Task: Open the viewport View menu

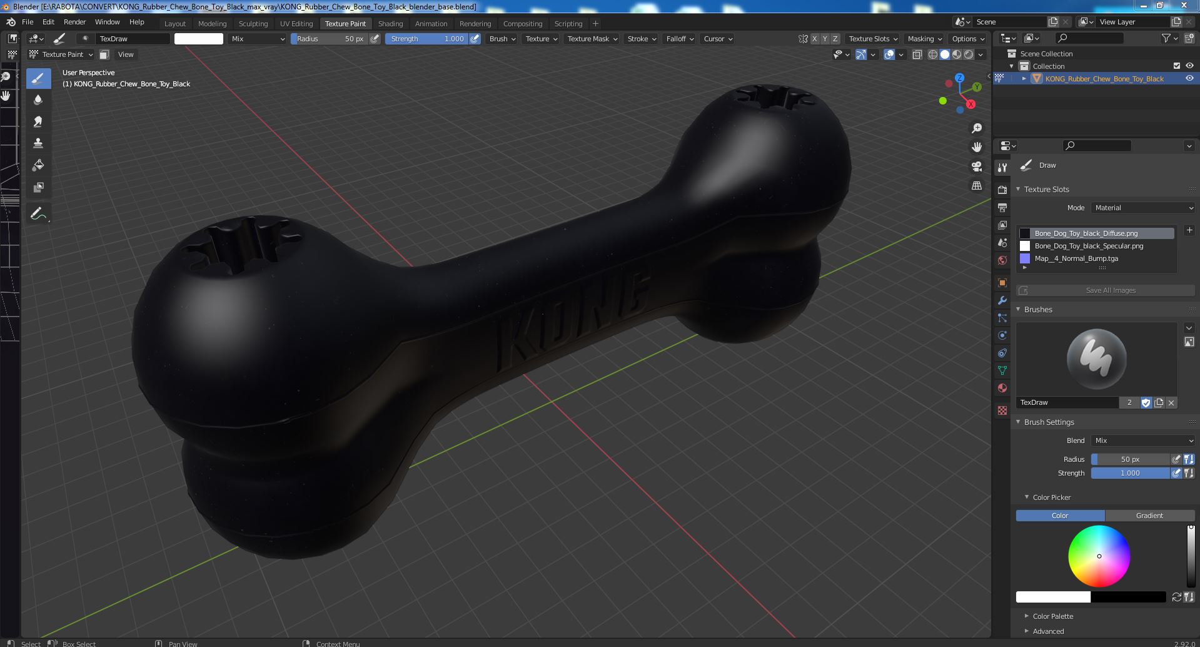Action: pyautogui.click(x=126, y=54)
